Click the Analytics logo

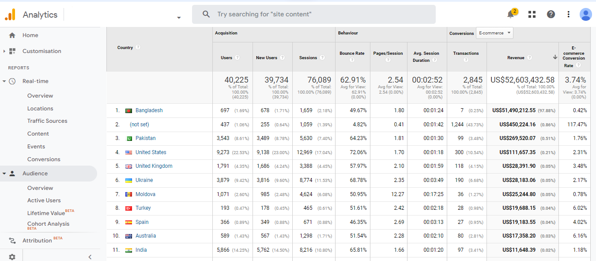click(9, 14)
